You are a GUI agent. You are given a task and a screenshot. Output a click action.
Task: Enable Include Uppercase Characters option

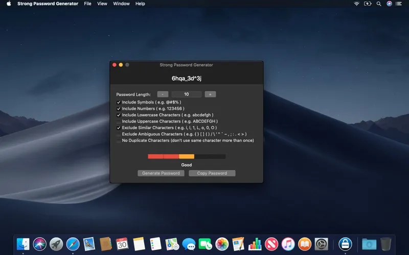pos(119,121)
